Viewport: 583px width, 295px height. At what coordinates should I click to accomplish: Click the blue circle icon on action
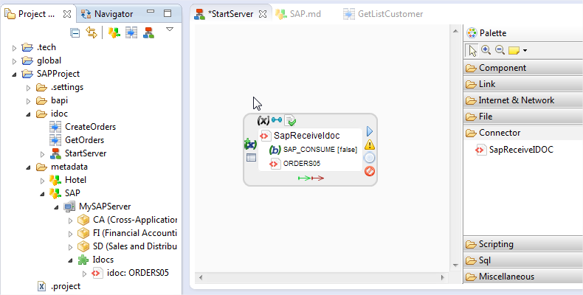[370, 158]
